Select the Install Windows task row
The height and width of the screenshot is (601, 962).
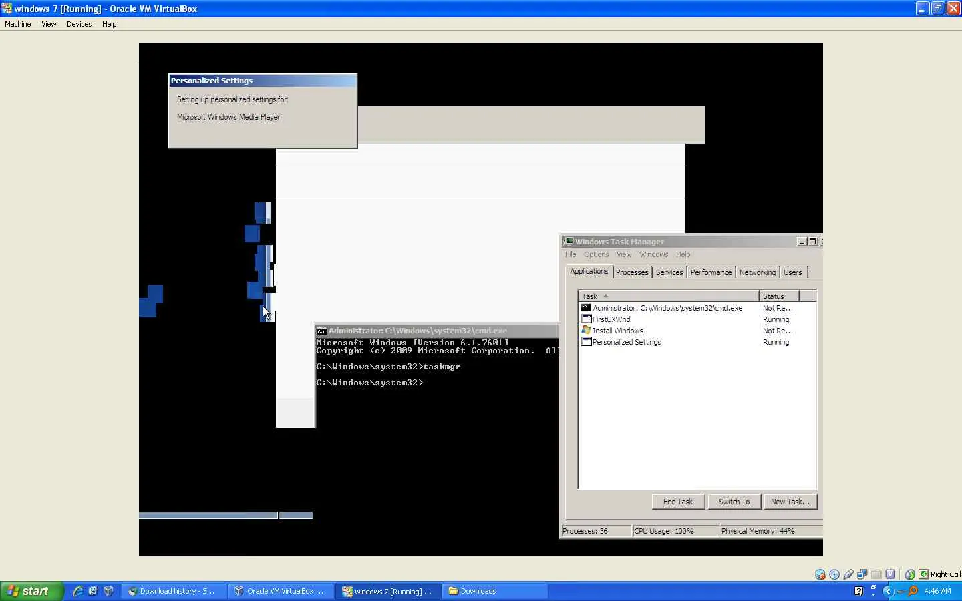(697, 331)
